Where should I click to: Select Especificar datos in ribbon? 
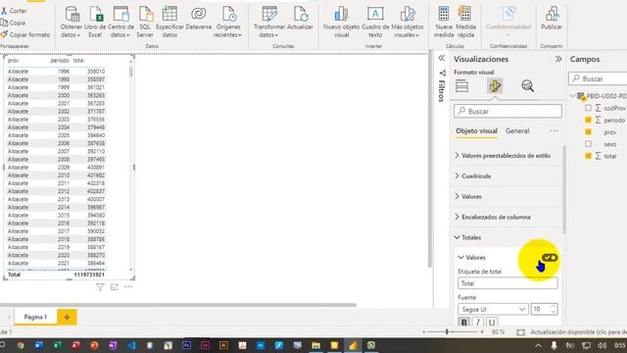[169, 22]
